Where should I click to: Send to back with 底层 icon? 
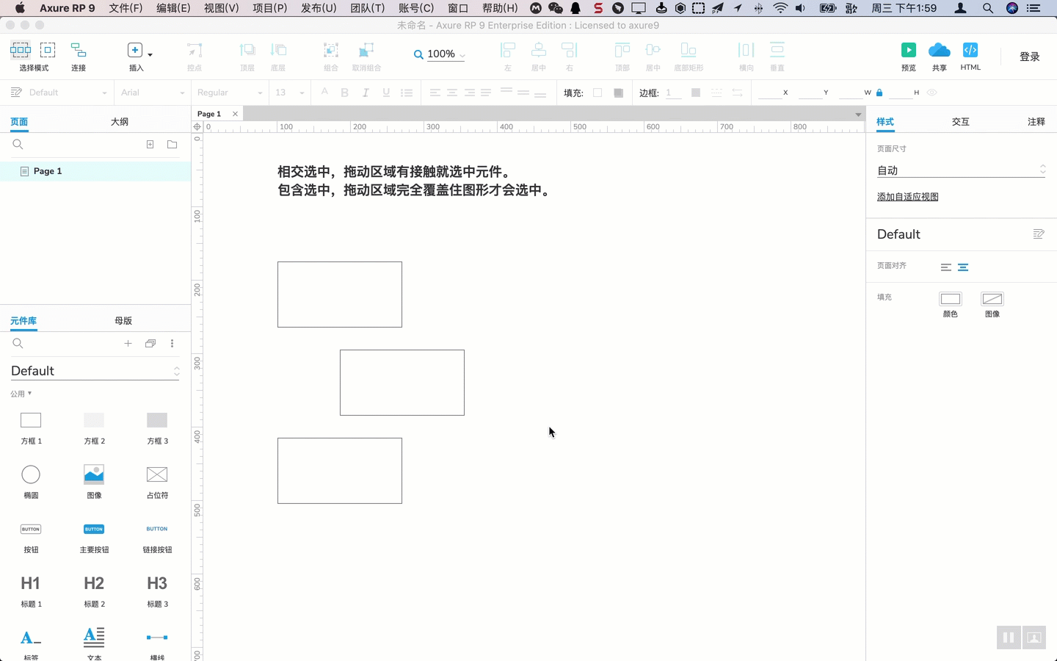click(x=278, y=50)
